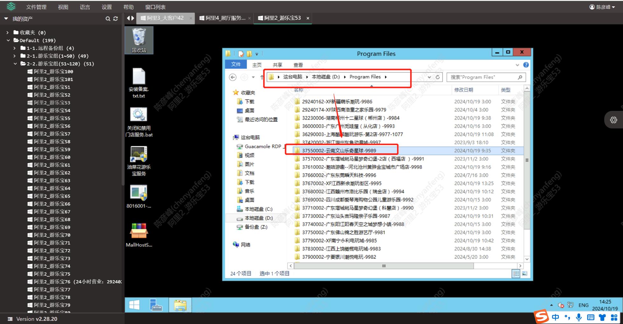Click File Explorer icon in remote taskbar
This screenshot has width=623, height=324.
[x=180, y=305]
